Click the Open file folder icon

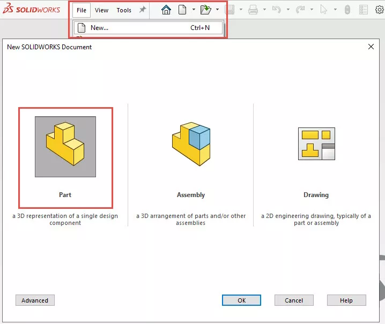pyautogui.click(x=205, y=10)
